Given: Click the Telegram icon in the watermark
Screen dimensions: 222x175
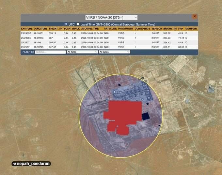Looking at the screenshot, I should 14,164.
